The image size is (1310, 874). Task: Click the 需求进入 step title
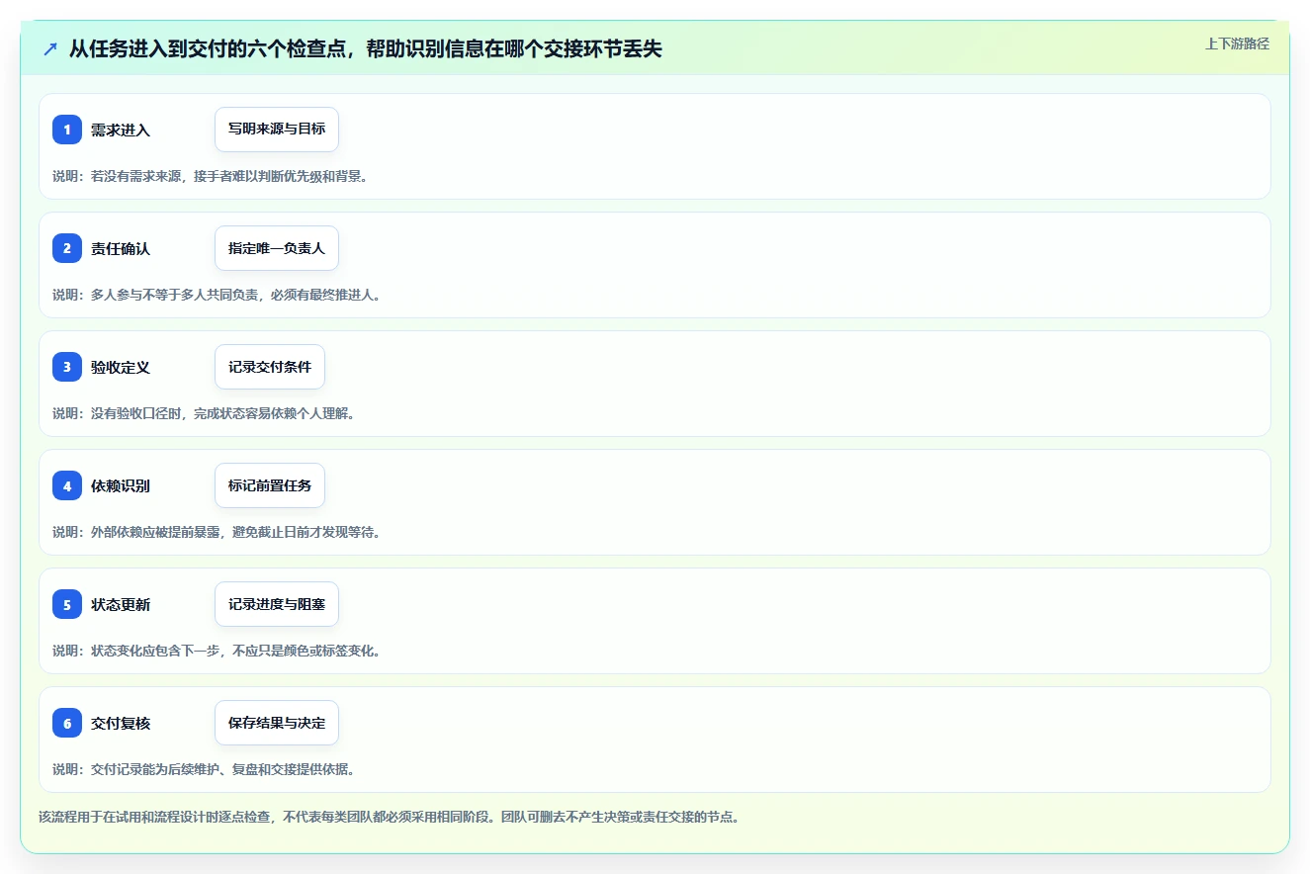coord(121,130)
